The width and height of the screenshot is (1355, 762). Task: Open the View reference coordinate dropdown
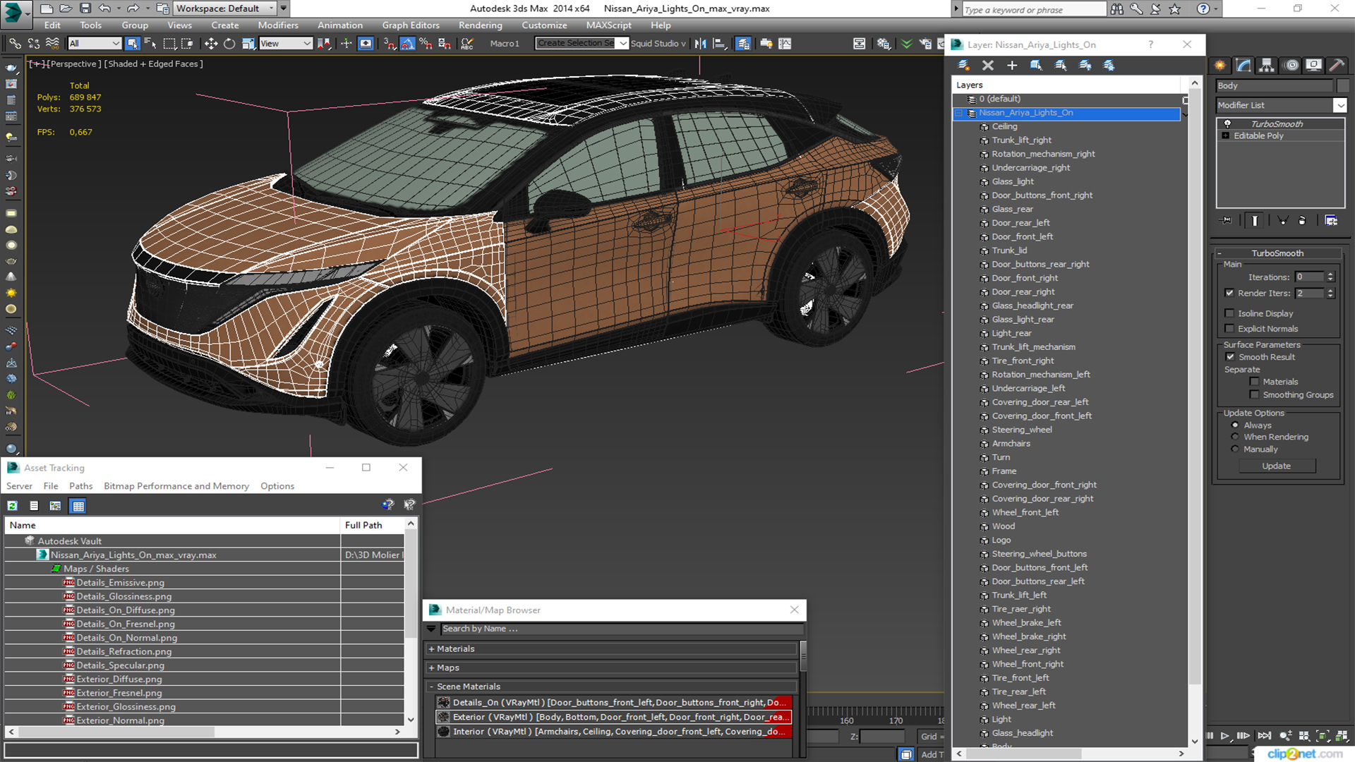286,44
